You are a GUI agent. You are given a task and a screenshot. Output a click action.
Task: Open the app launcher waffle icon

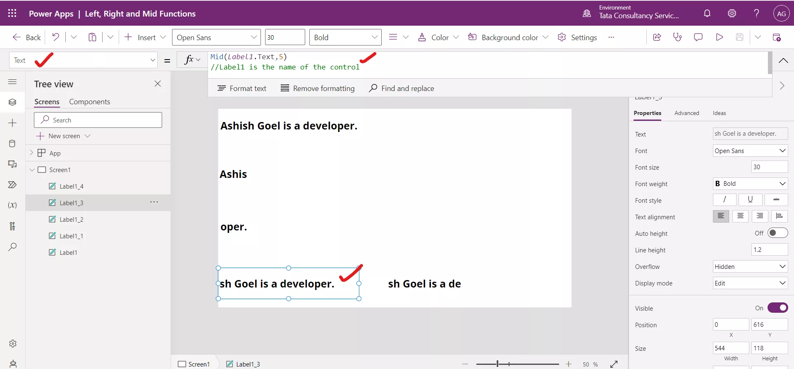click(x=12, y=13)
